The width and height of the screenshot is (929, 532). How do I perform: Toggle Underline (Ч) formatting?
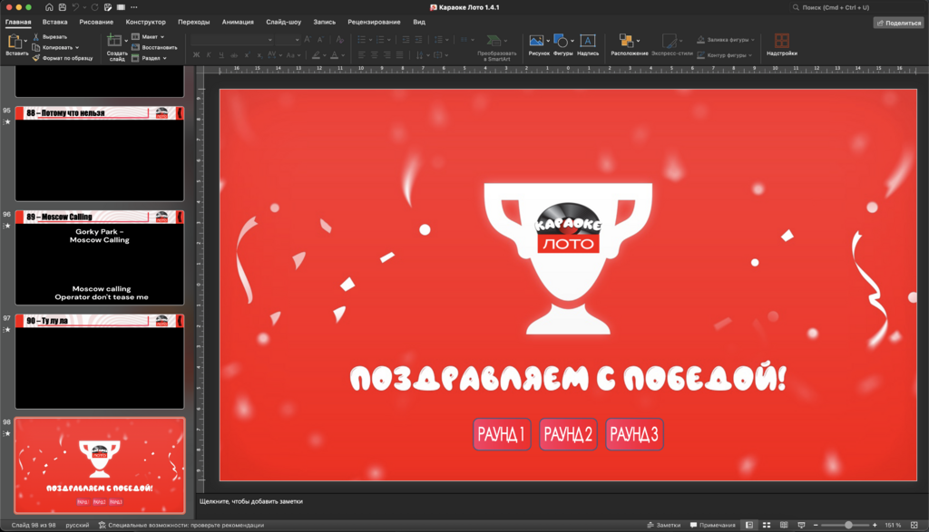click(221, 55)
